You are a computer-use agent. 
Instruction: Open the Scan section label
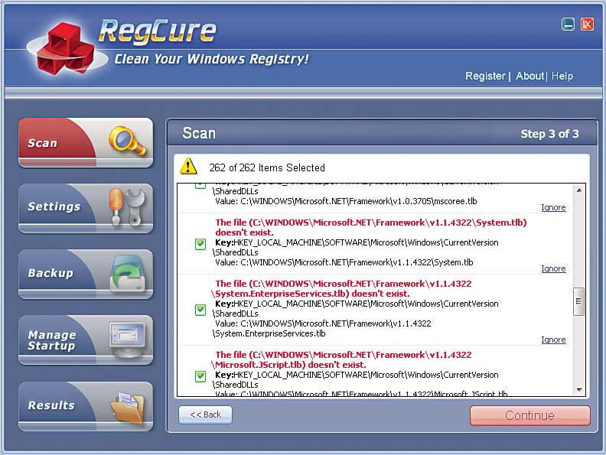pos(43,143)
